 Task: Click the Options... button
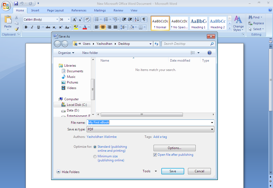pyautogui.click(x=174, y=148)
